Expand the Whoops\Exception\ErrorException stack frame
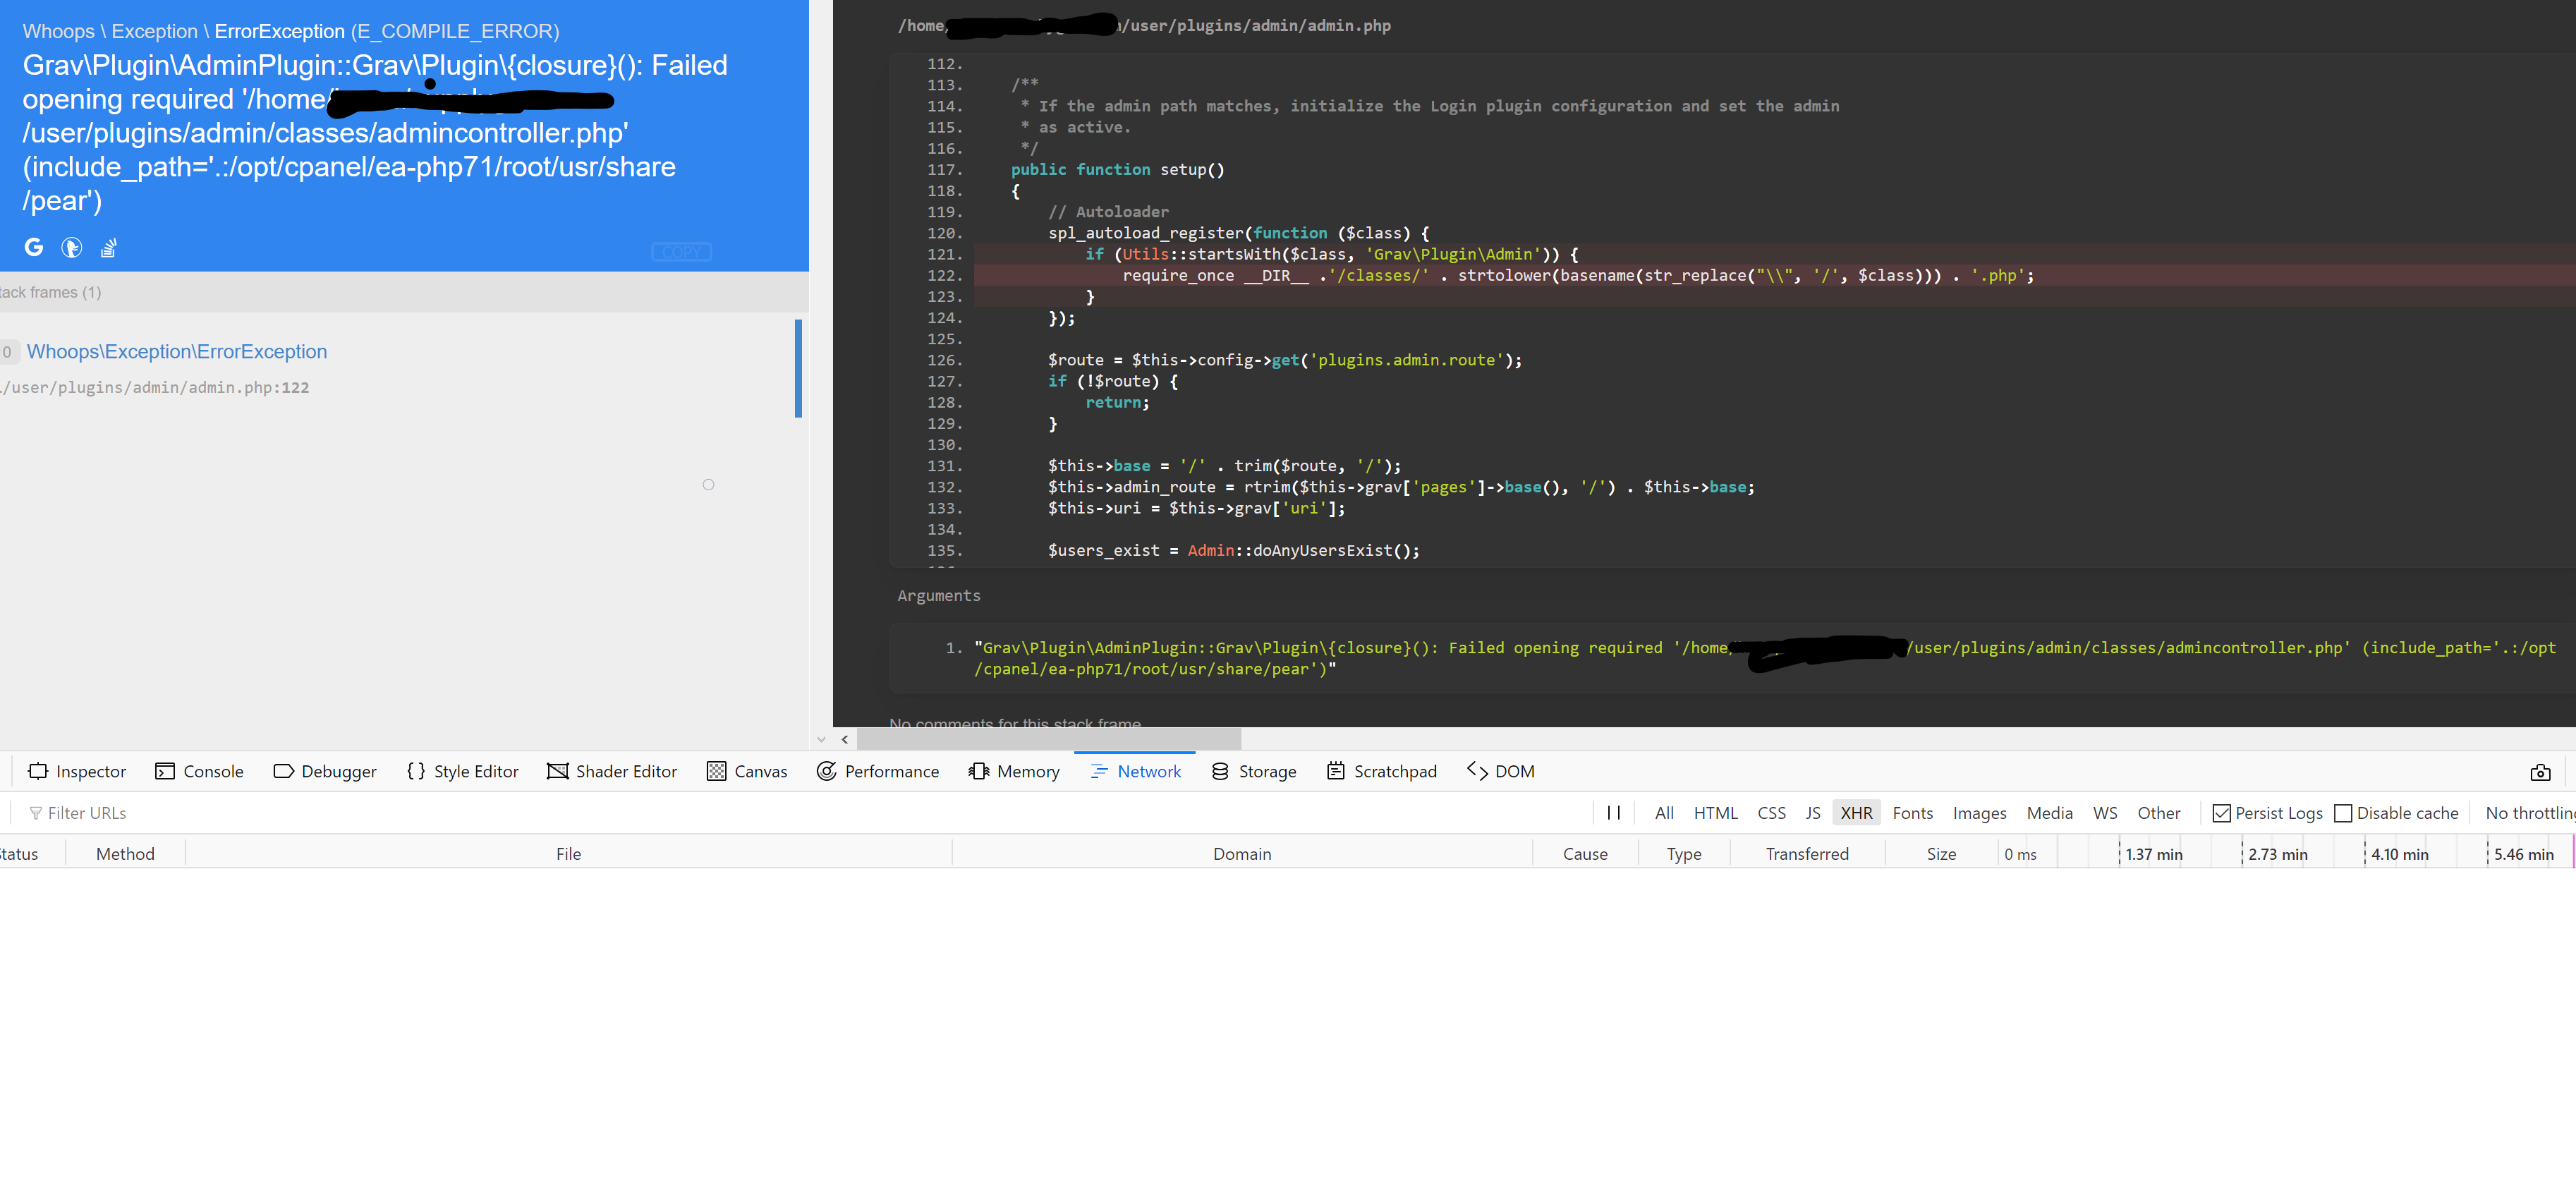This screenshot has width=2576, height=1178. 177,351
